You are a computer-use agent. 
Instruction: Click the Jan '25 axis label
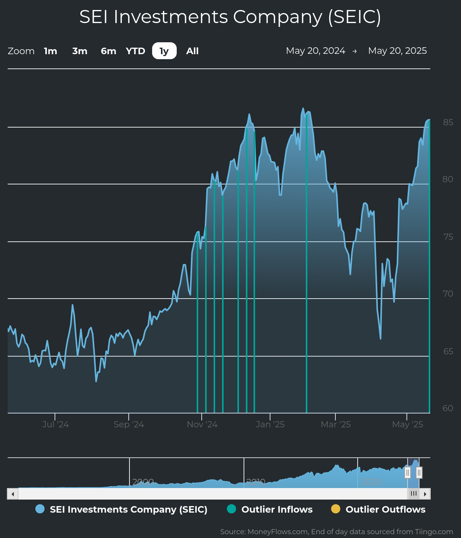[x=270, y=424]
